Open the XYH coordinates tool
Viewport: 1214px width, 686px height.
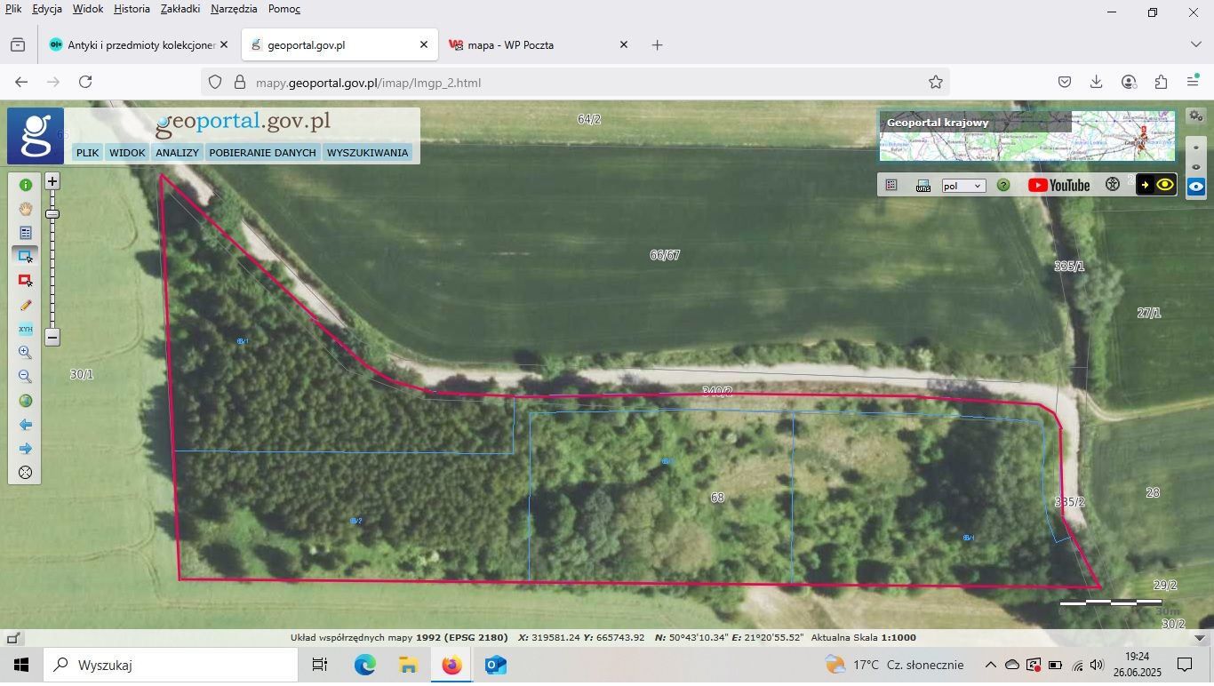25,329
